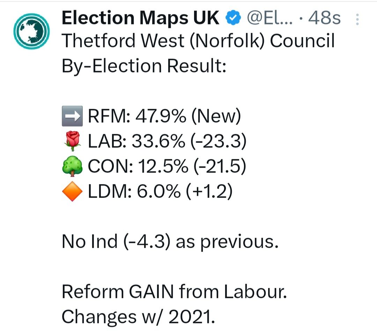Click the Reform GAIN from Labour text
377x331 pixels.
[174, 292]
